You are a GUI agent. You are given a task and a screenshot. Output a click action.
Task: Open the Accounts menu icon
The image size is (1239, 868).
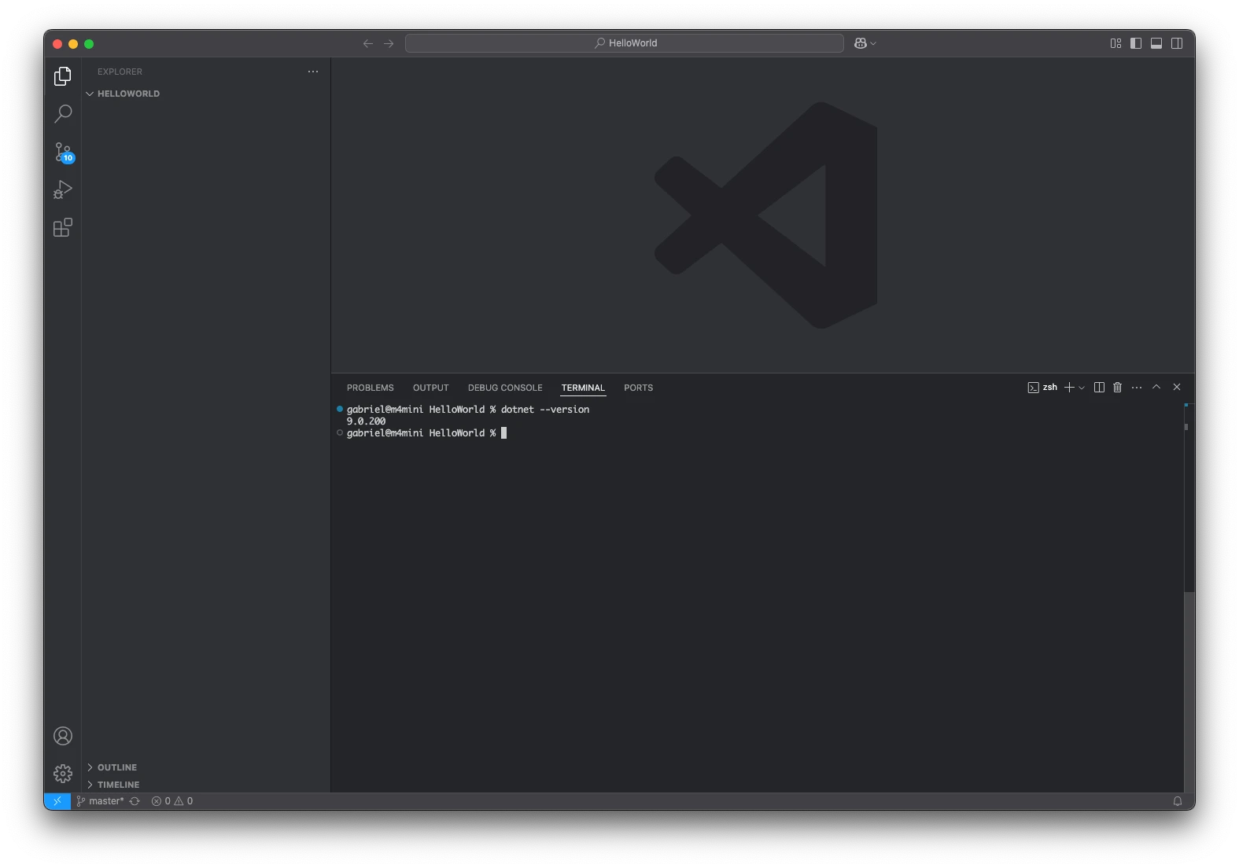tap(63, 736)
